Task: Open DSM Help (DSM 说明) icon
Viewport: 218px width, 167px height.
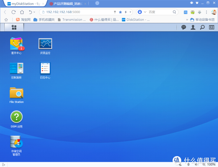Action: tap(16, 118)
